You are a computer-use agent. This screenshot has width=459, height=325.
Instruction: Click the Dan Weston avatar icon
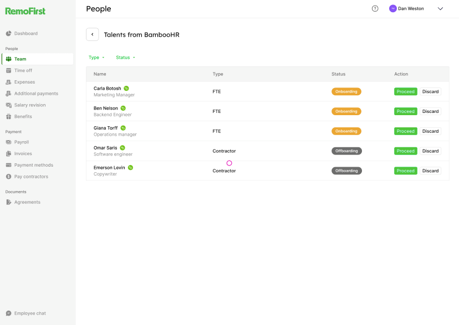pos(393,9)
